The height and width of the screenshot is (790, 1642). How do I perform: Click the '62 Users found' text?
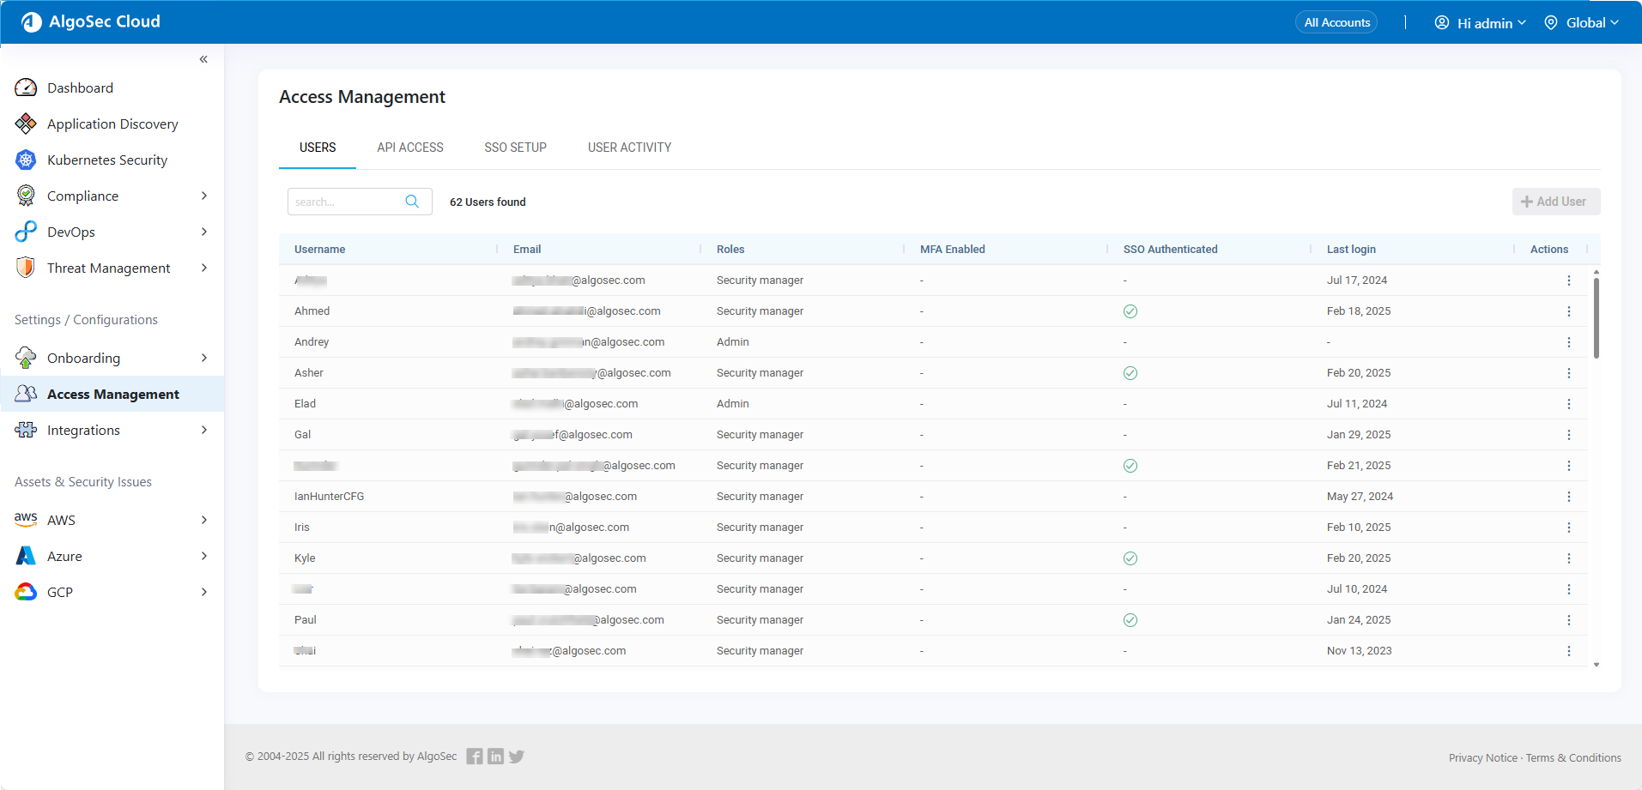488,202
